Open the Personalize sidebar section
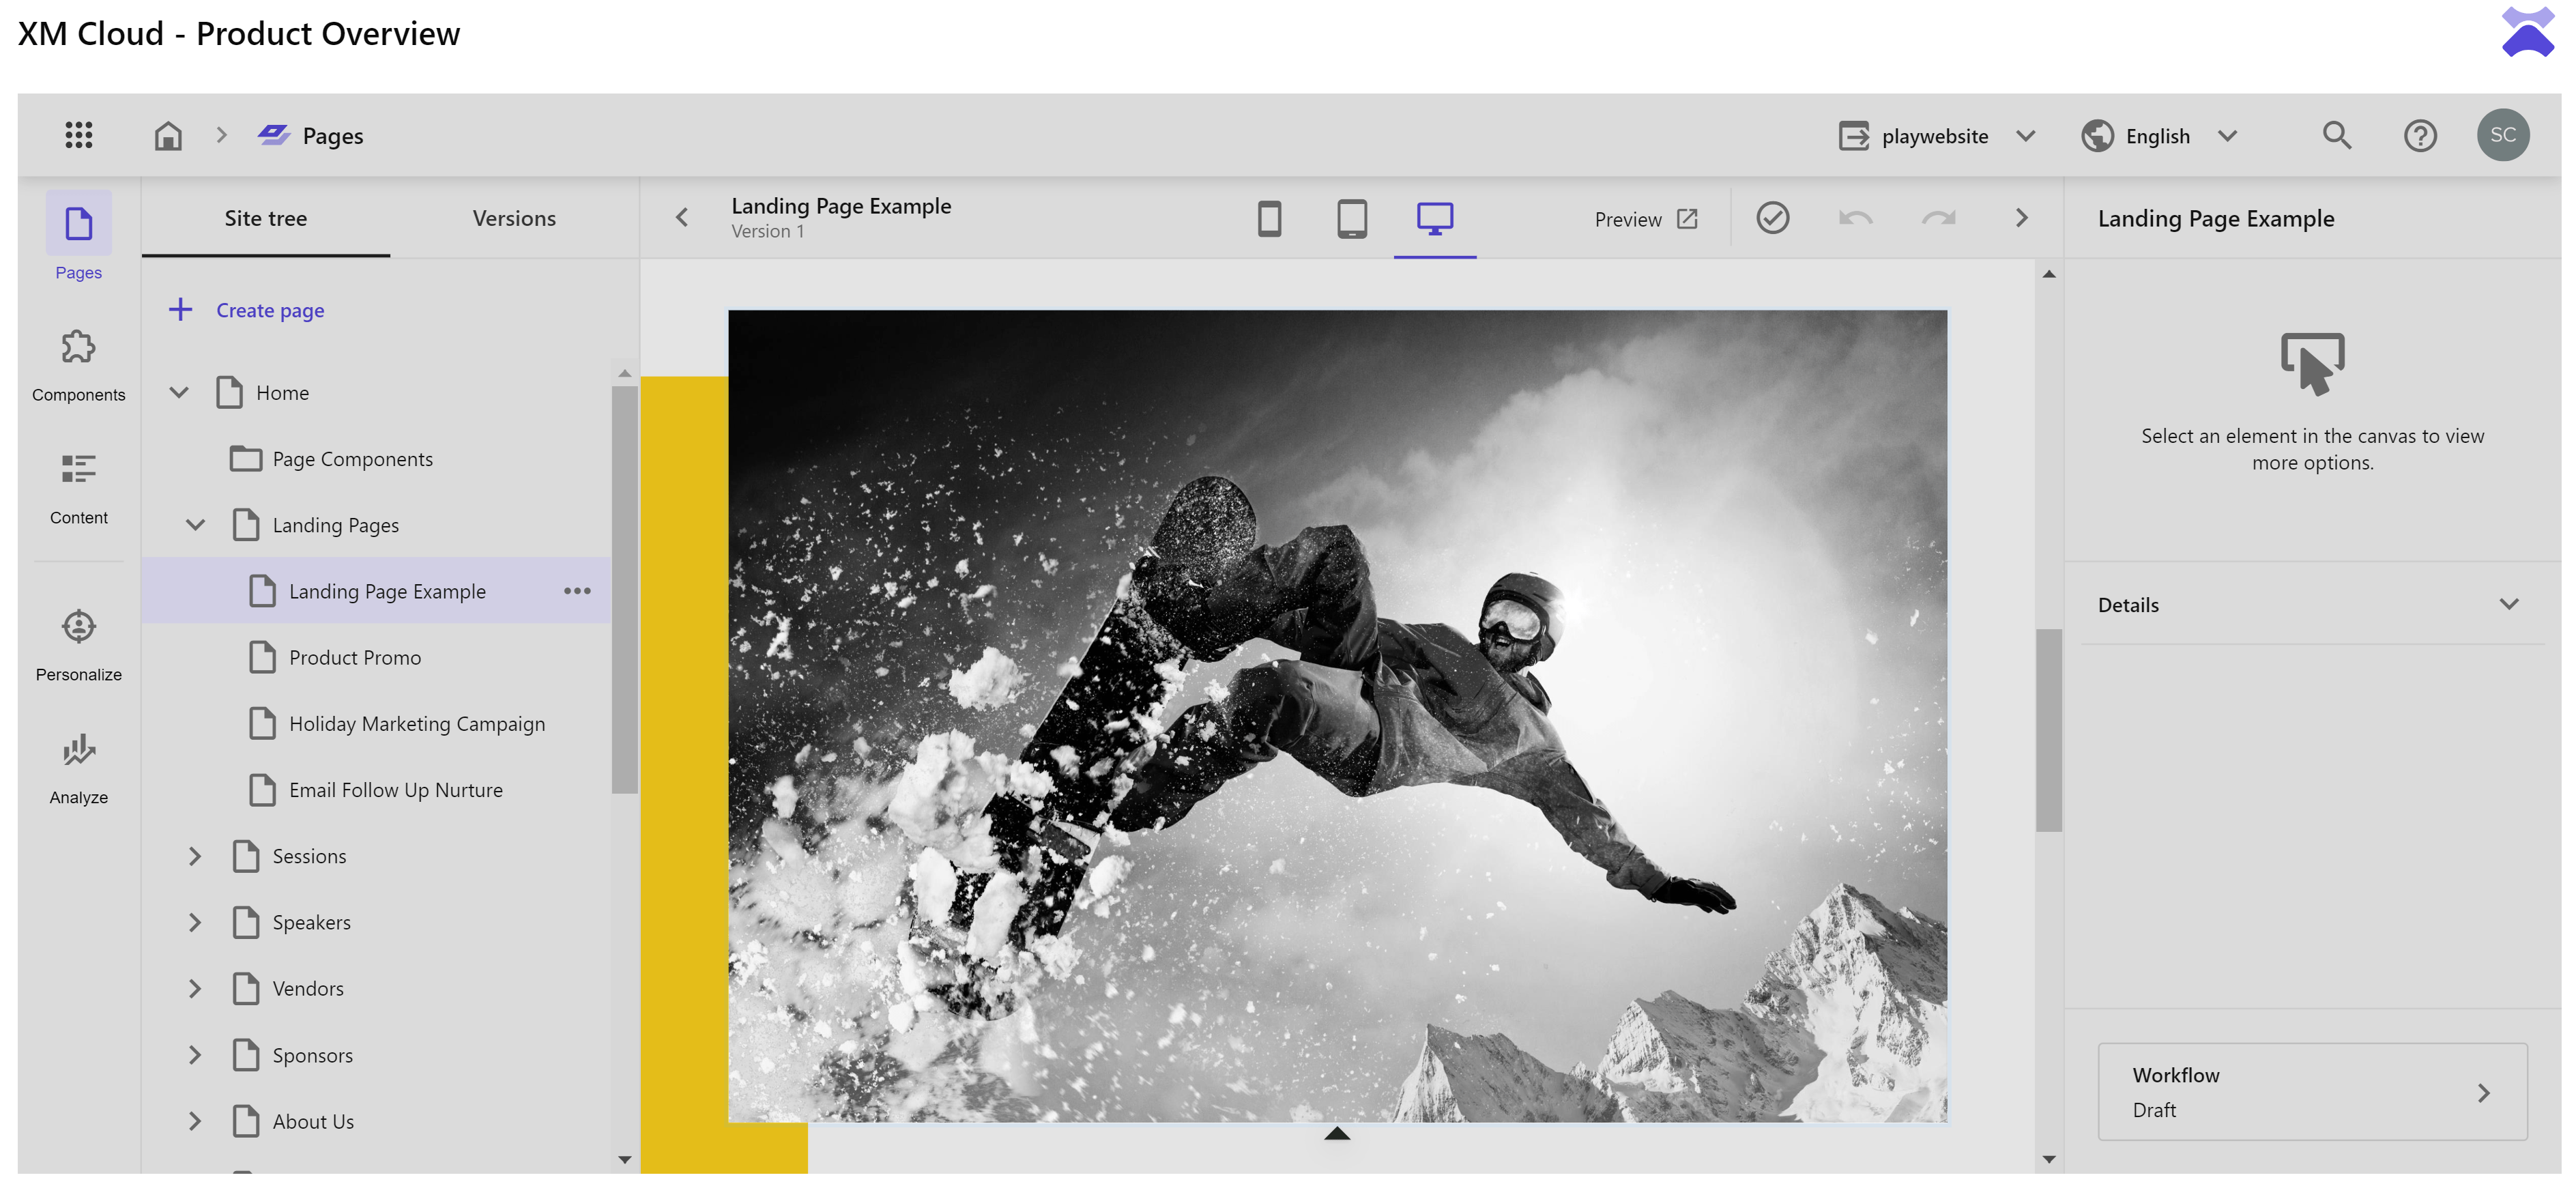Image resolution: width=2576 pixels, height=1184 pixels. coord(78,645)
